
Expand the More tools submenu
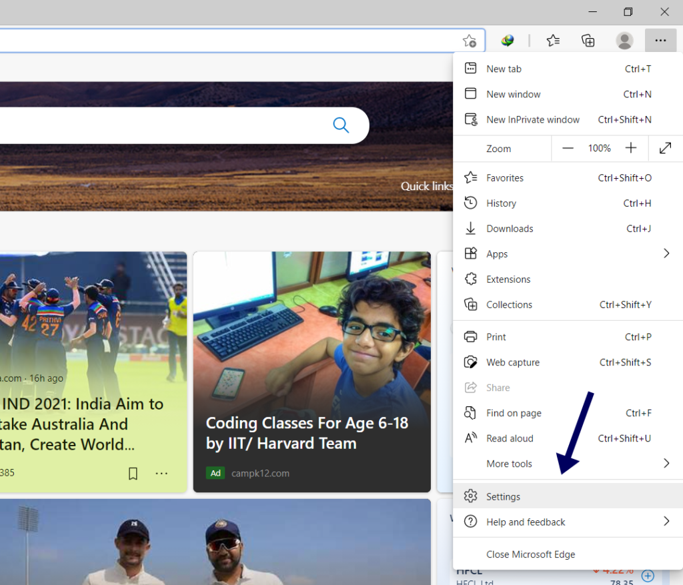(666, 464)
